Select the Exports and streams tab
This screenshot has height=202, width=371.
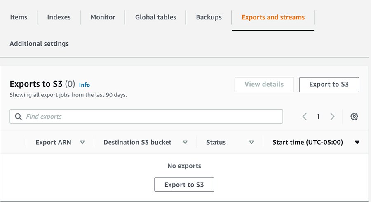(x=273, y=17)
